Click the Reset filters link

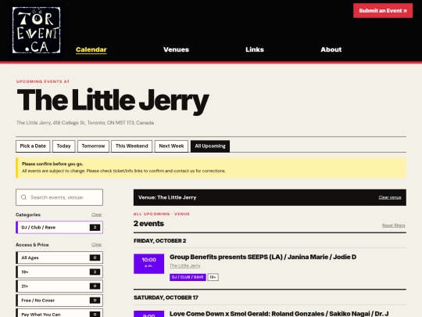(x=393, y=225)
